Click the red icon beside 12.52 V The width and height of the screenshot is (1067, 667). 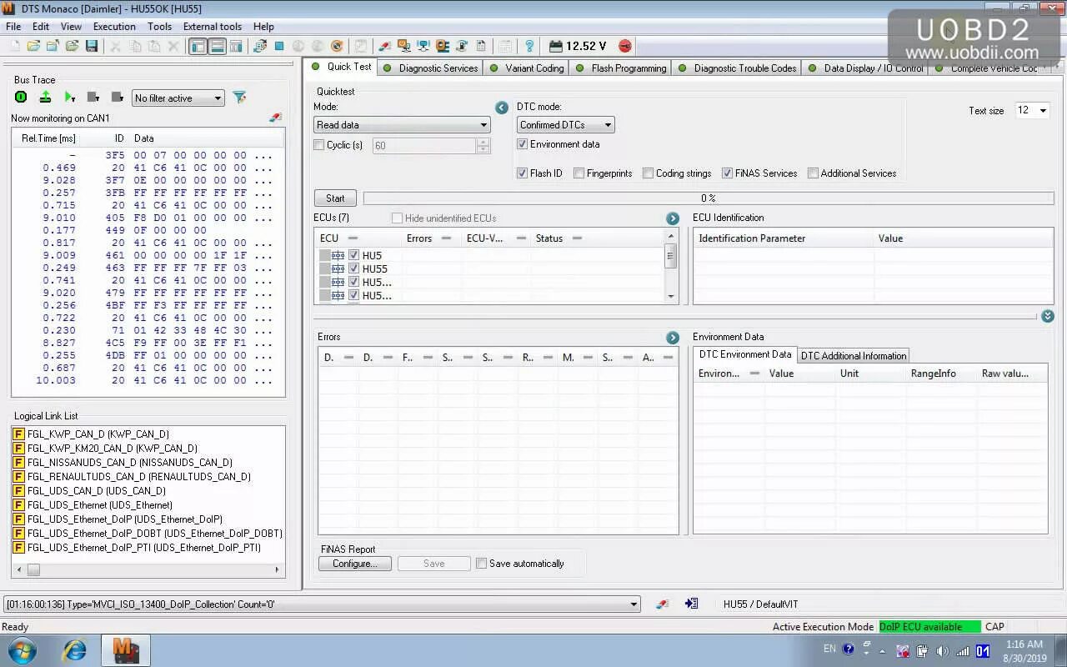click(x=625, y=46)
